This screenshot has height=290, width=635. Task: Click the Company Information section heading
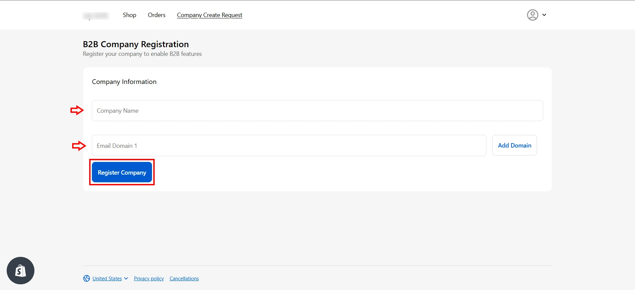coord(124,81)
